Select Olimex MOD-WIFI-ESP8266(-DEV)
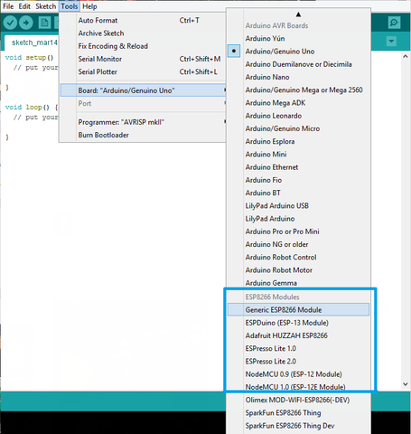Image resolution: width=411 pixels, height=434 pixels. 298,401
